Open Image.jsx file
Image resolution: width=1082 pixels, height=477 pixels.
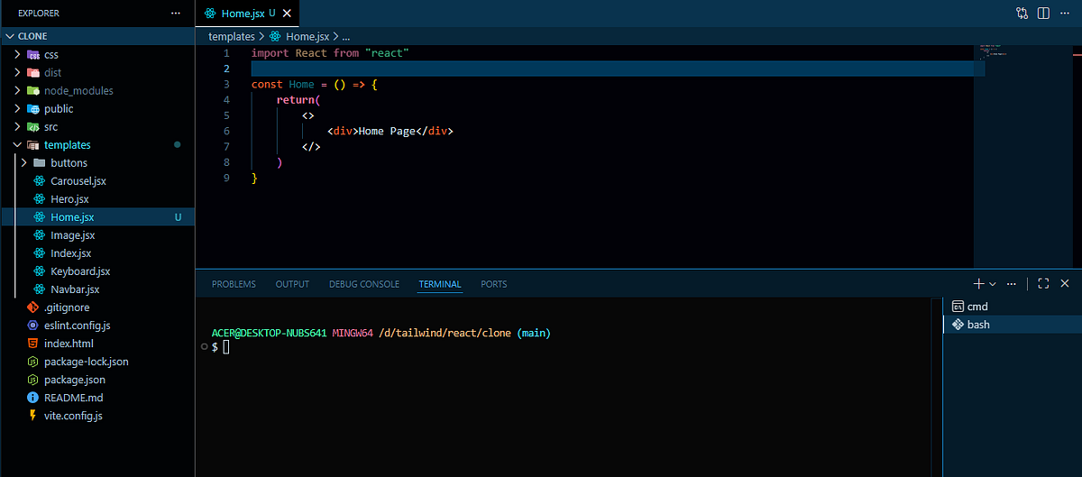tap(98, 234)
